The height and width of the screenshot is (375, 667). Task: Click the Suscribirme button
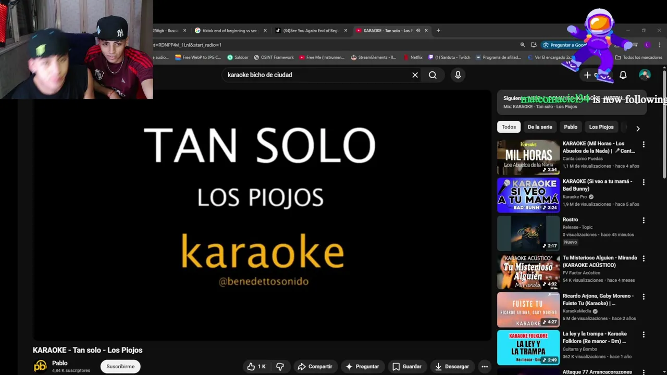coord(120,367)
